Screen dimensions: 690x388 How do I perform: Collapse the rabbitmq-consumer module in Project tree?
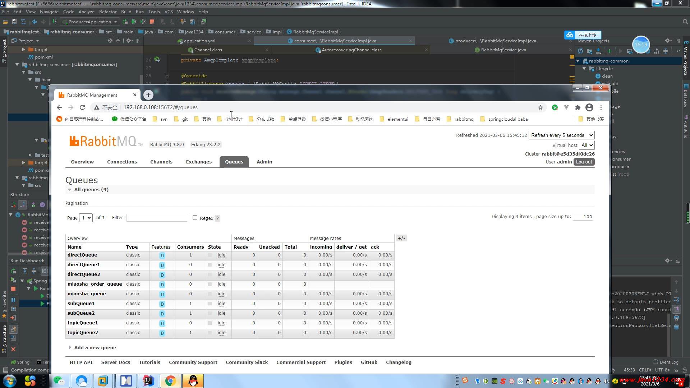point(17,65)
